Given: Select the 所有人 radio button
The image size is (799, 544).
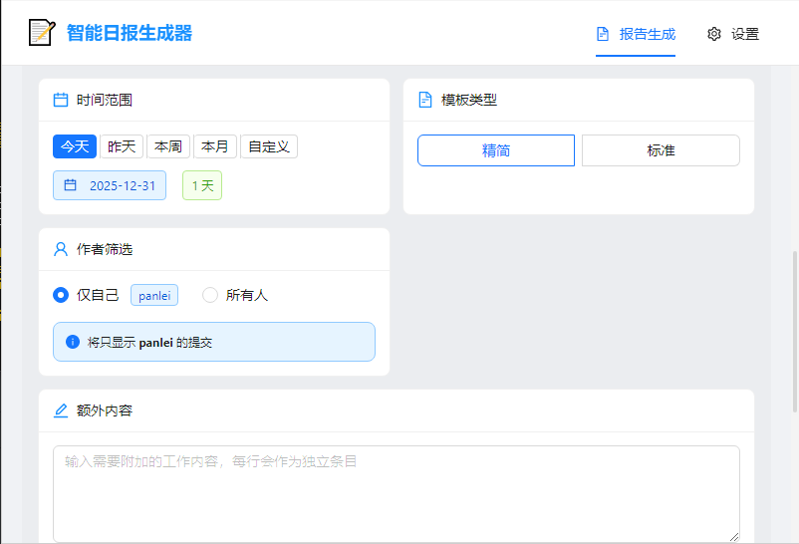Looking at the screenshot, I should (210, 295).
